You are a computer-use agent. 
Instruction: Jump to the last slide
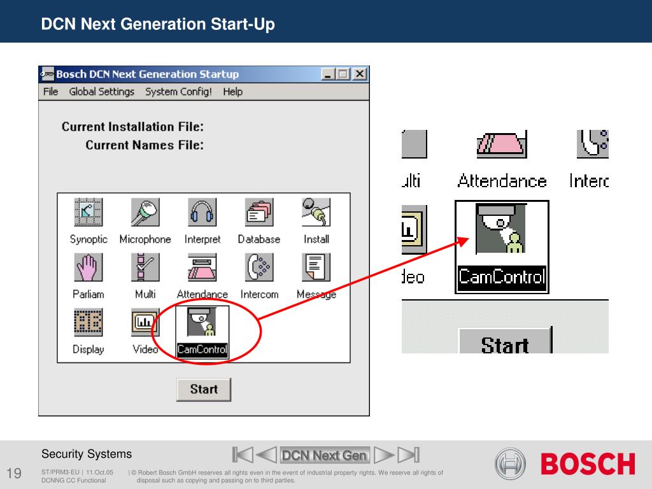pos(408,455)
